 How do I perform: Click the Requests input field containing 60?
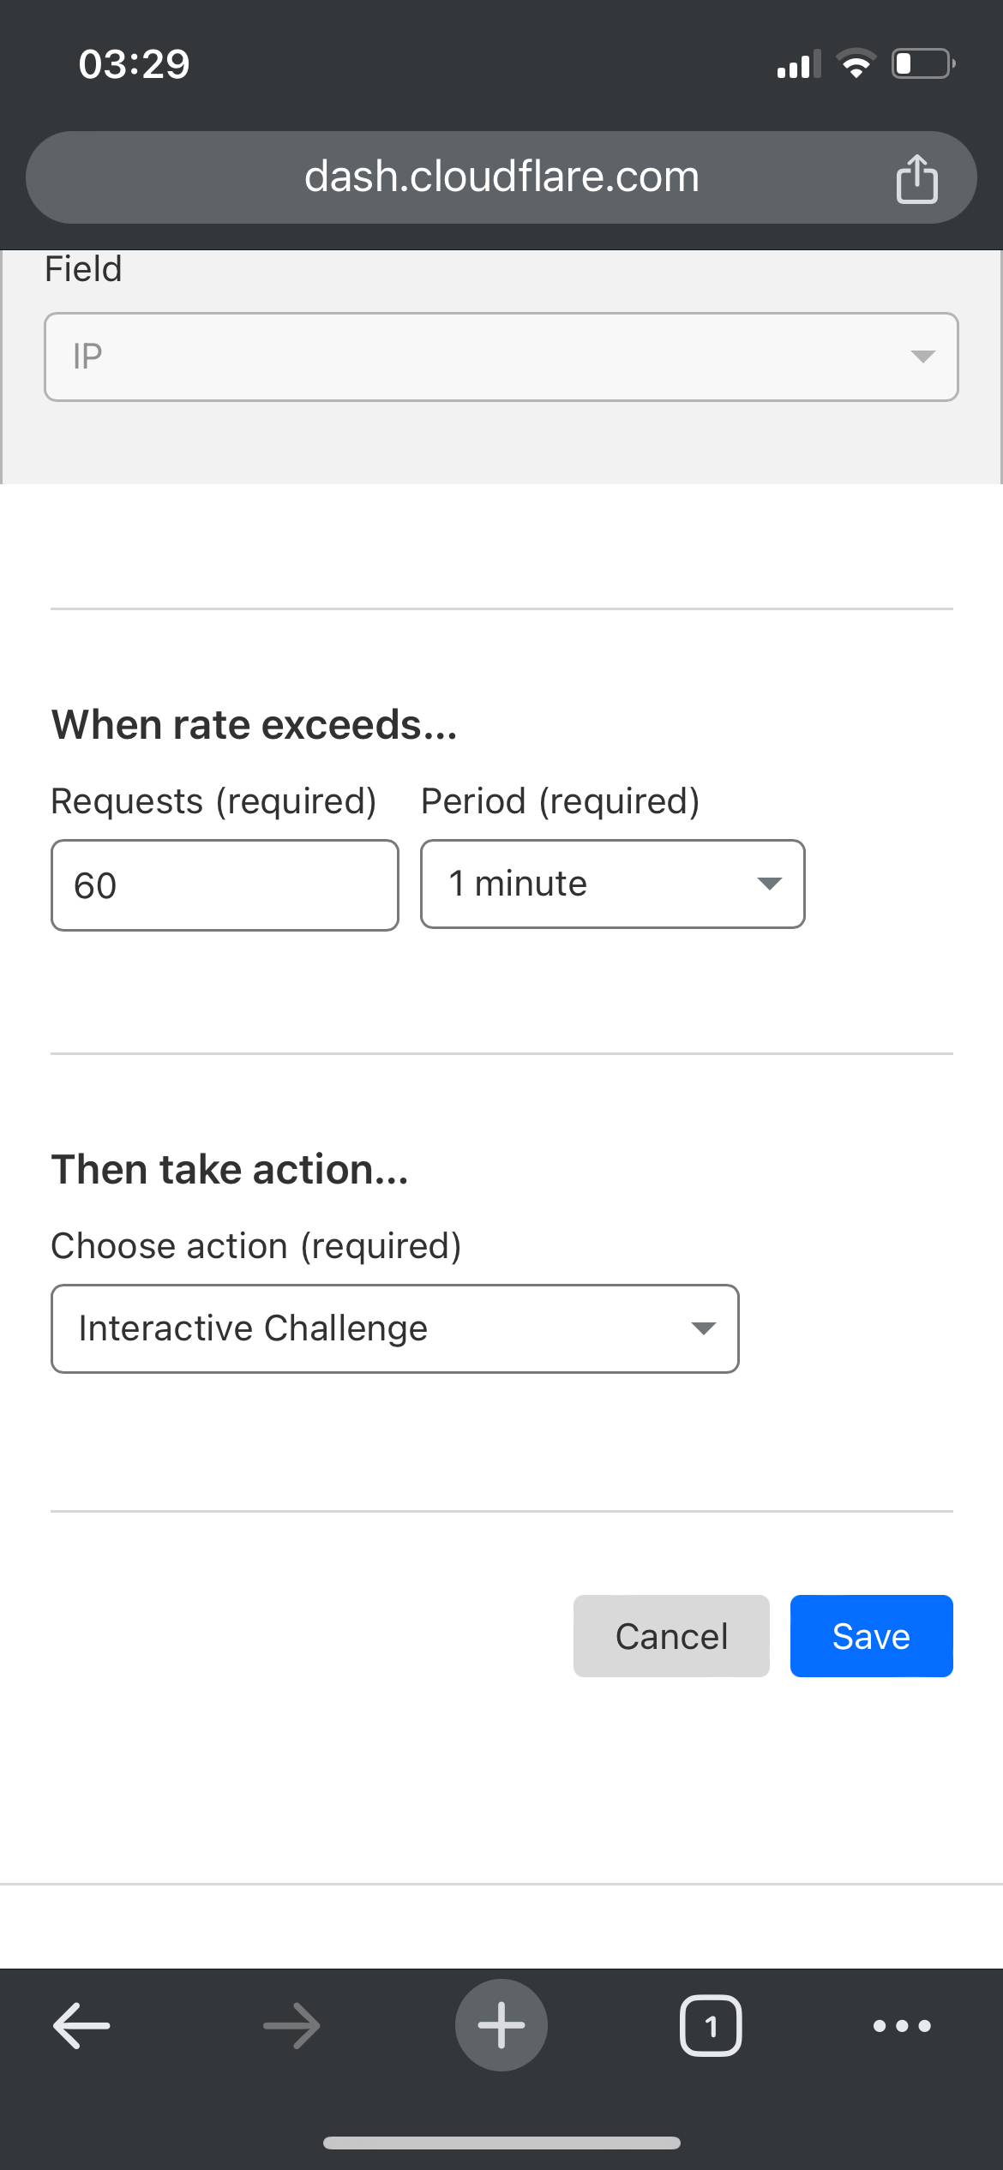pyautogui.click(x=225, y=885)
